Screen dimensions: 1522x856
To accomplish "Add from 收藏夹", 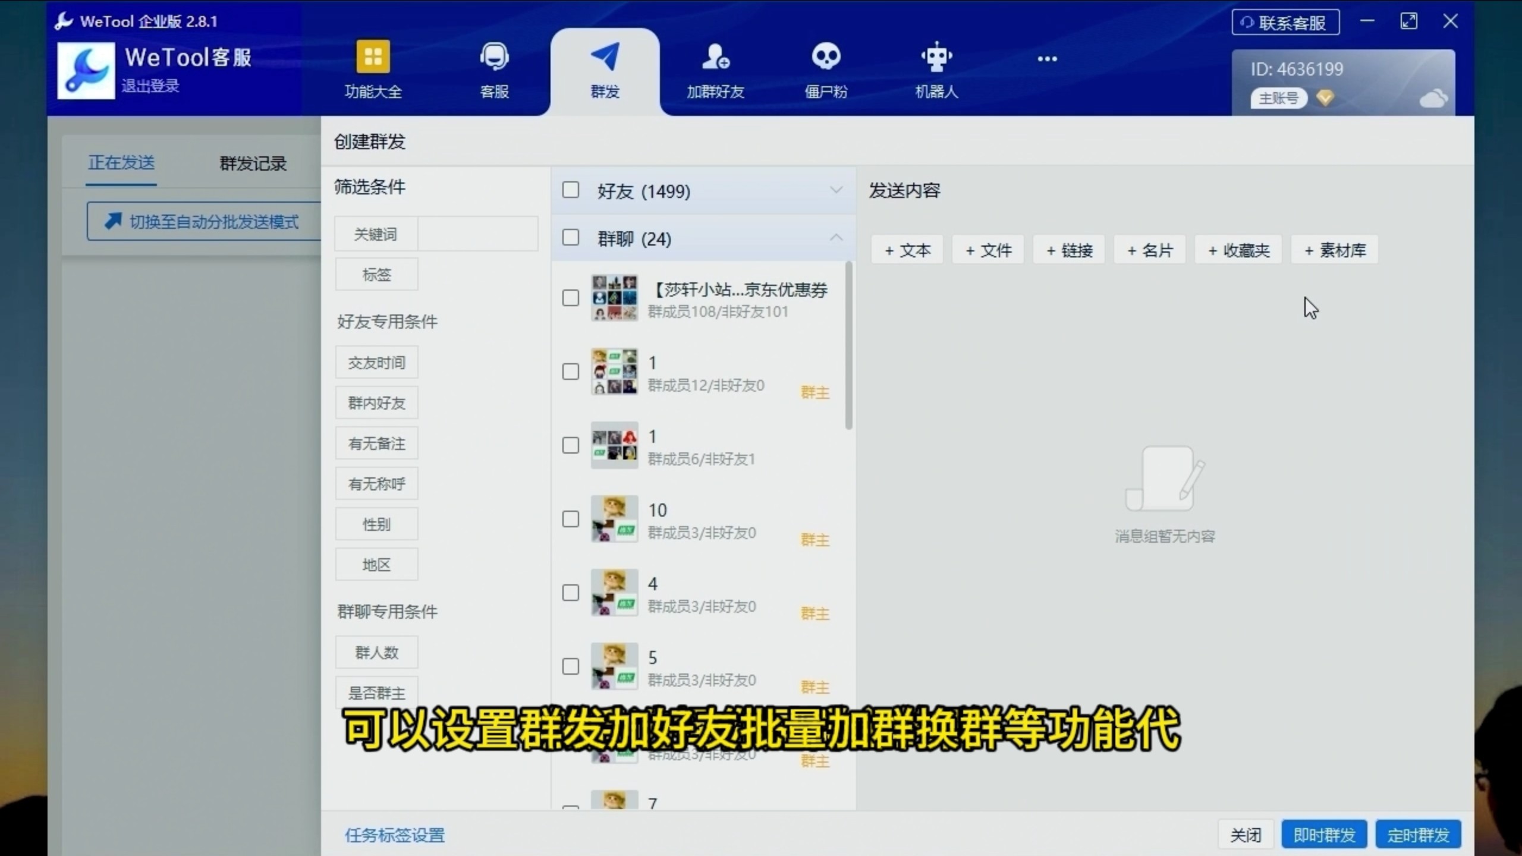I will pos(1238,250).
